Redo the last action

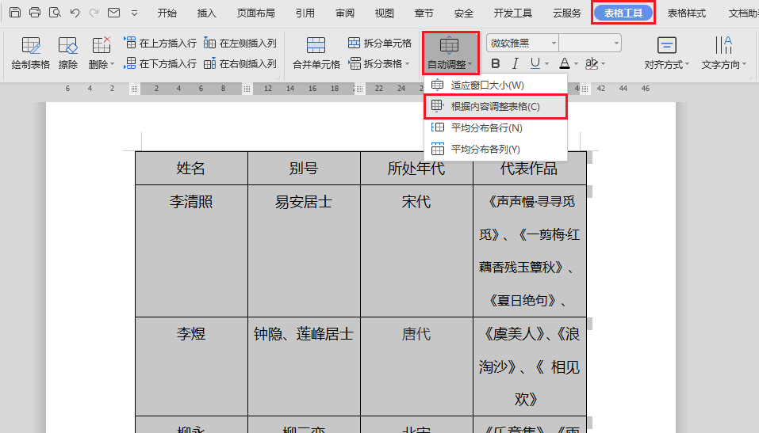[94, 13]
